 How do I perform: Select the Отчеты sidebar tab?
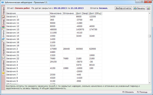(3, 35)
